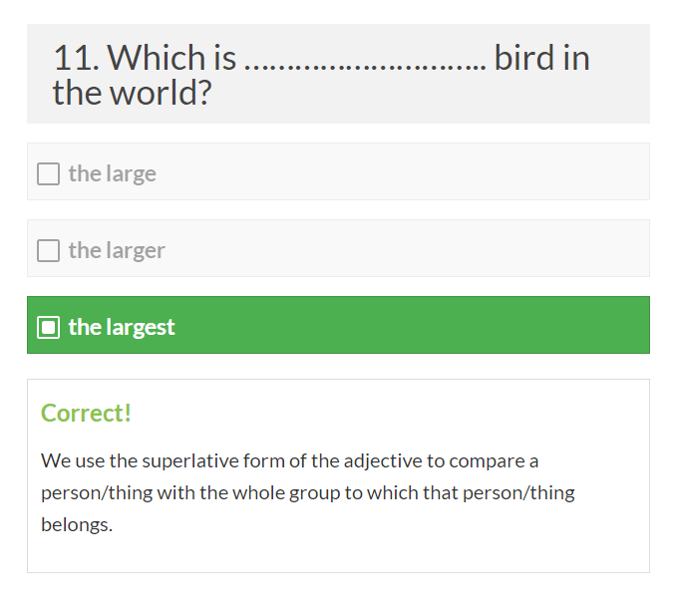Click the "the larger" answer label
The width and height of the screenshot is (677, 597).
(117, 251)
